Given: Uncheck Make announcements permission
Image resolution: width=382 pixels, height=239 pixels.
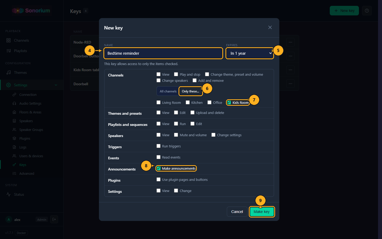Looking at the screenshot, I should [158, 168].
